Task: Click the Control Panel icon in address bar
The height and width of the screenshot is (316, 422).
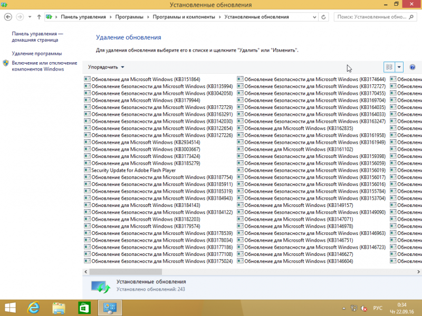Action: tap(49, 17)
